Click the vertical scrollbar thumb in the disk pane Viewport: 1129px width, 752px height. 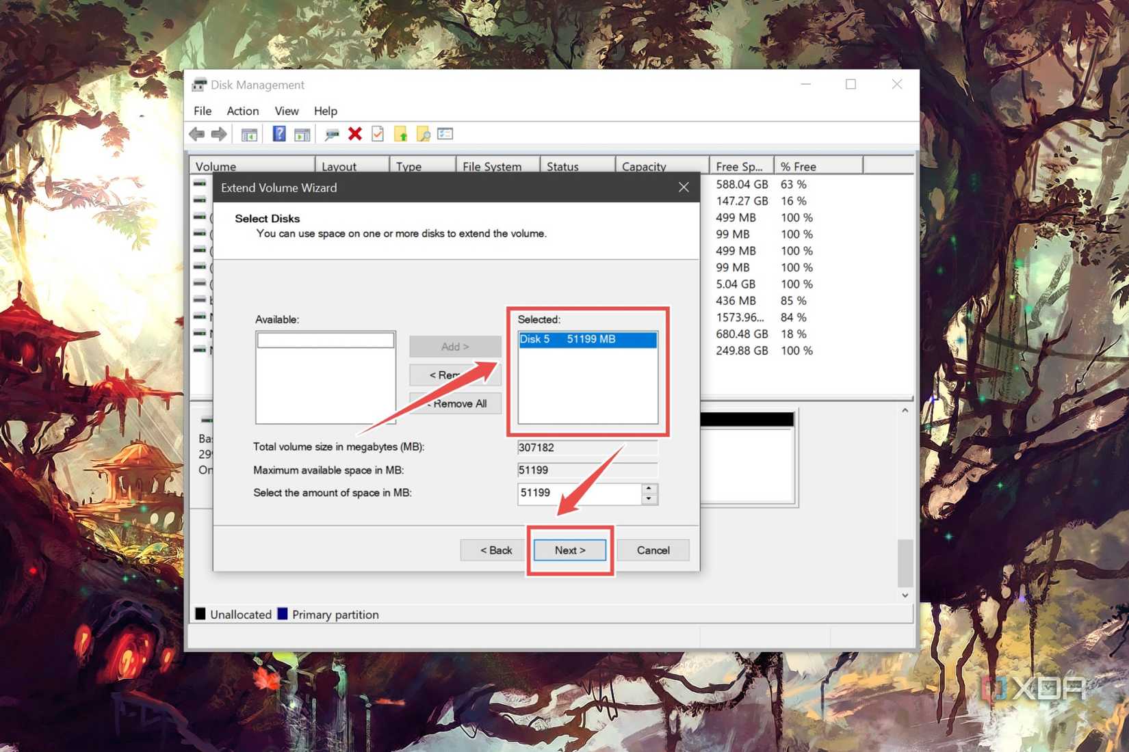(x=905, y=563)
